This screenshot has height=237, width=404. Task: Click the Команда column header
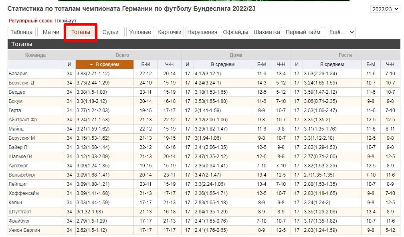[x=35, y=55]
